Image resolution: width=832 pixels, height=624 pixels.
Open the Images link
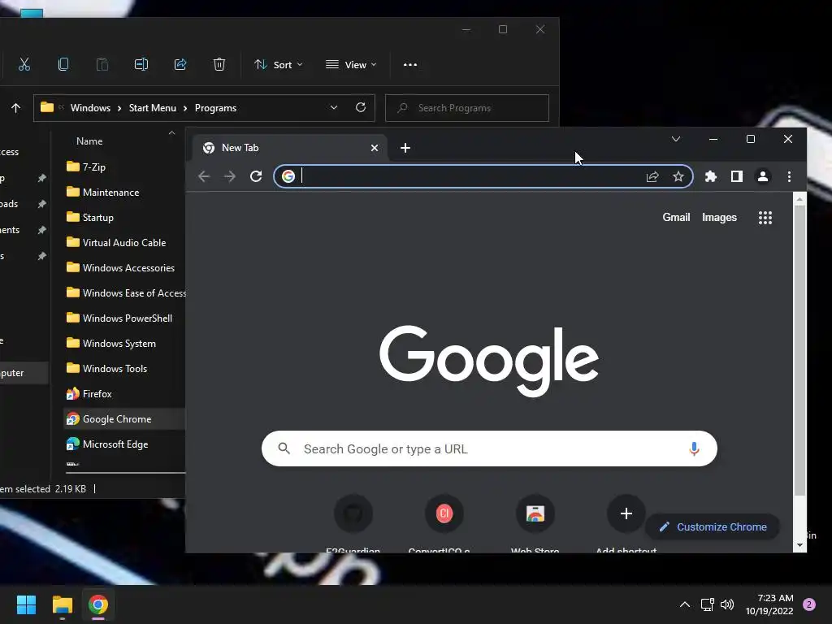pyautogui.click(x=719, y=218)
